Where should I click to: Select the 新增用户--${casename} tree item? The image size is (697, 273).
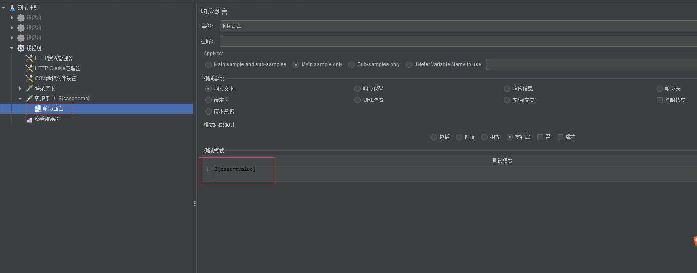pos(62,99)
